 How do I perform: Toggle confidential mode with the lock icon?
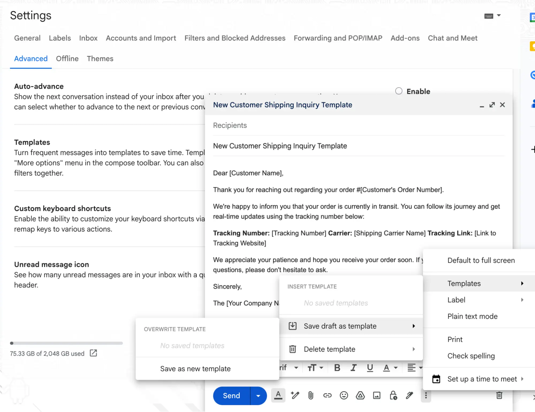393,396
